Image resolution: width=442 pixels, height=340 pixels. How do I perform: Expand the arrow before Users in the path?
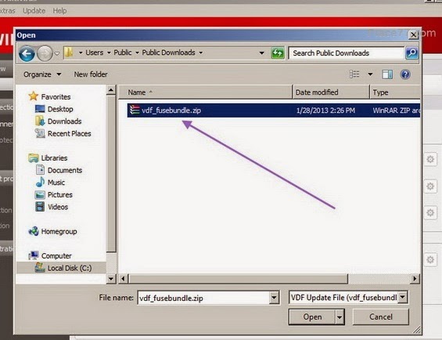pyautogui.click(x=81, y=52)
